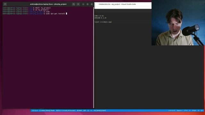205x115 pixels.
Task: Change the '[all]' build target
Action: point(85,111)
